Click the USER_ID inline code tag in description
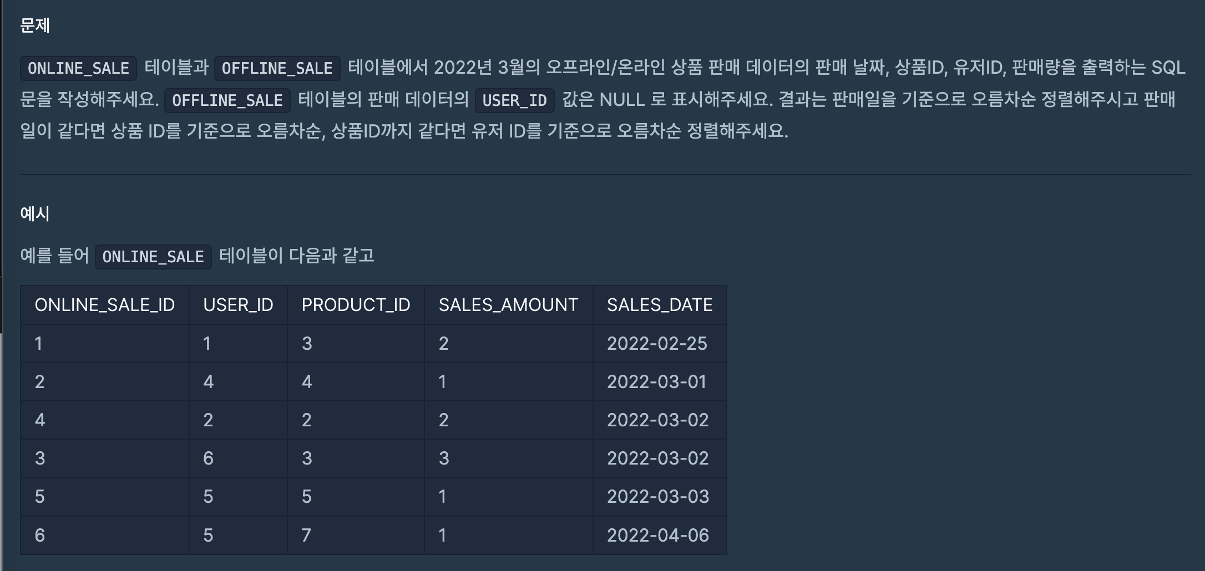Viewport: 1205px width, 571px height. pyautogui.click(x=514, y=100)
